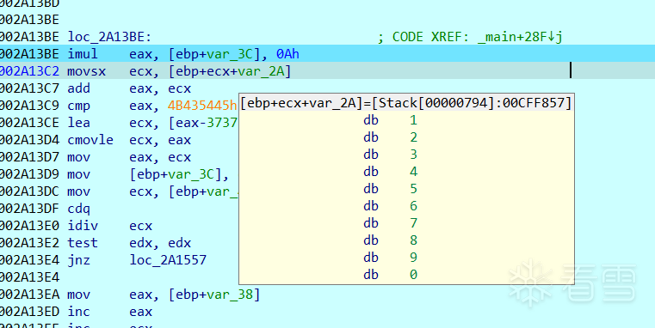Click mov eax, ecx at 2A13D7

point(129,157)
